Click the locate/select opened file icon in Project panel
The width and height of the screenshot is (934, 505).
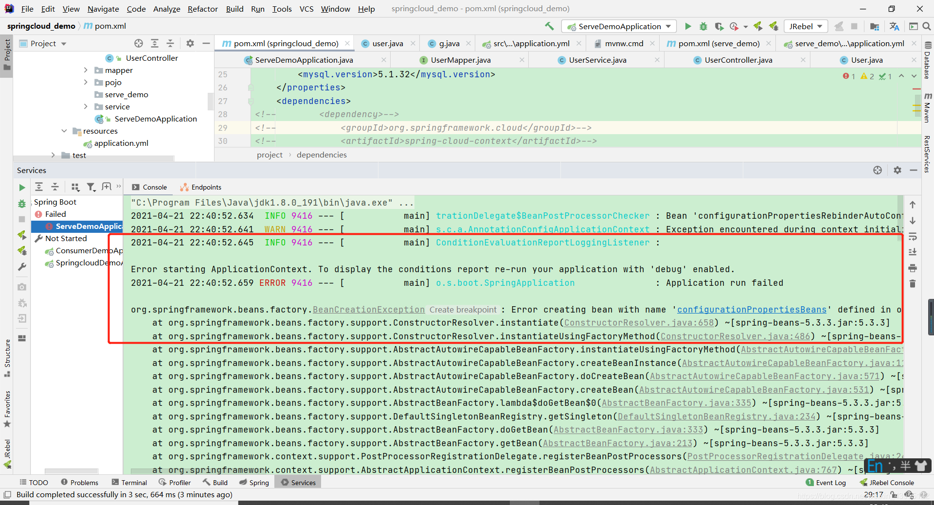[139, 43]
